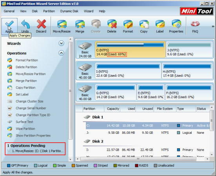Sort by Partition column header
Screen dimensions: 216x176
93,109
